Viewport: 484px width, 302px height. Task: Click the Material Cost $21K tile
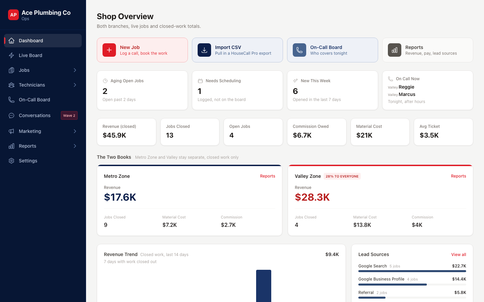click(380, 132)
